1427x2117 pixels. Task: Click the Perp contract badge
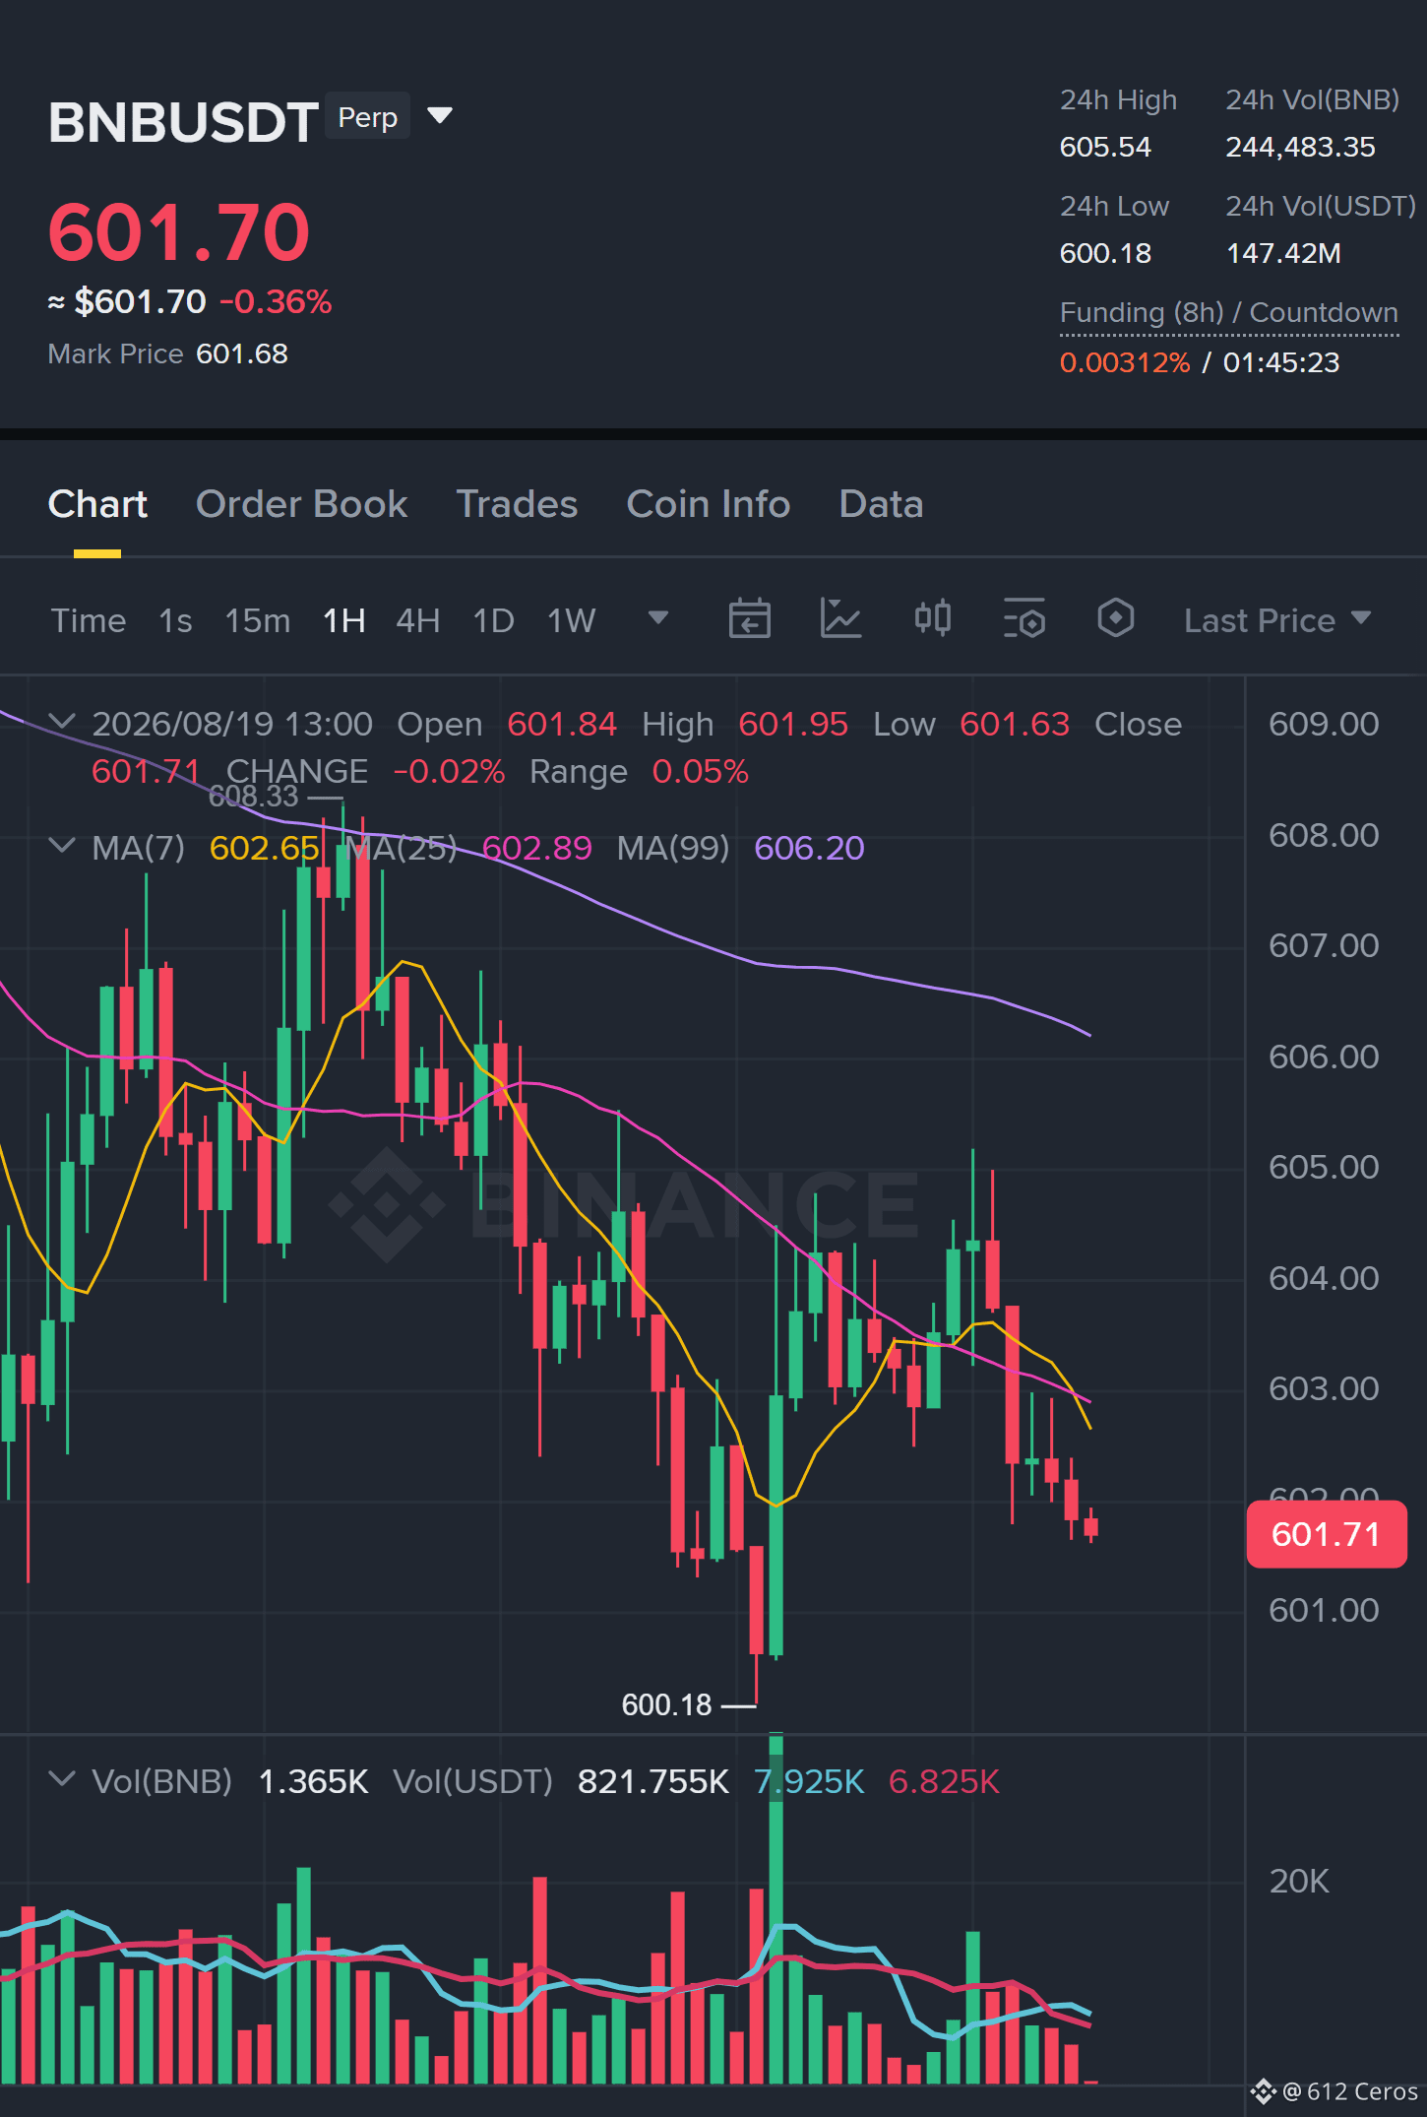click(367, 116)
